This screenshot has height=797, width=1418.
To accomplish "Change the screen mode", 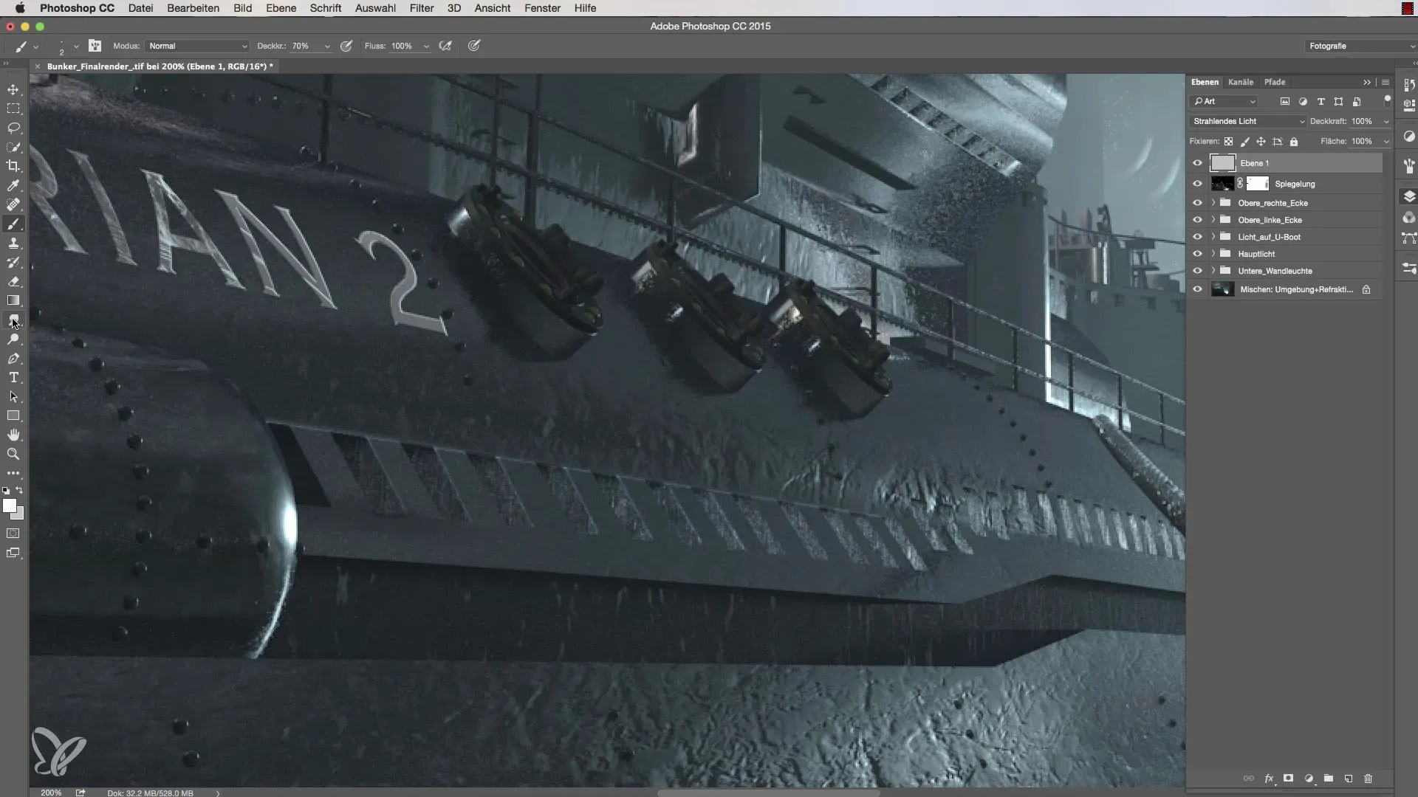I will (x=13, y=553).
